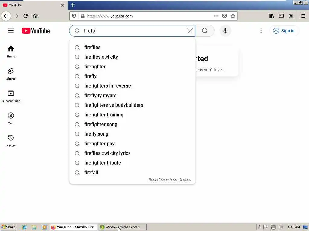Open History in sidebar
Image resolution: width=309 pixels, height=231 pixels.
(11, 141)
